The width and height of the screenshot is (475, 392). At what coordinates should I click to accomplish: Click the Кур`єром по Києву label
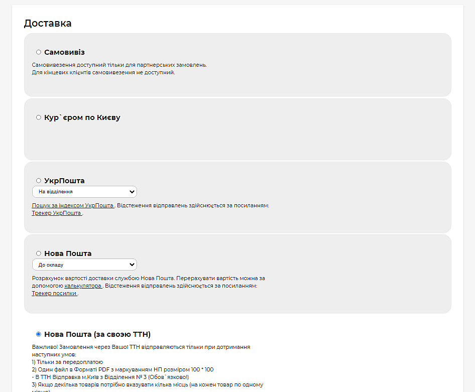[82, 117]
